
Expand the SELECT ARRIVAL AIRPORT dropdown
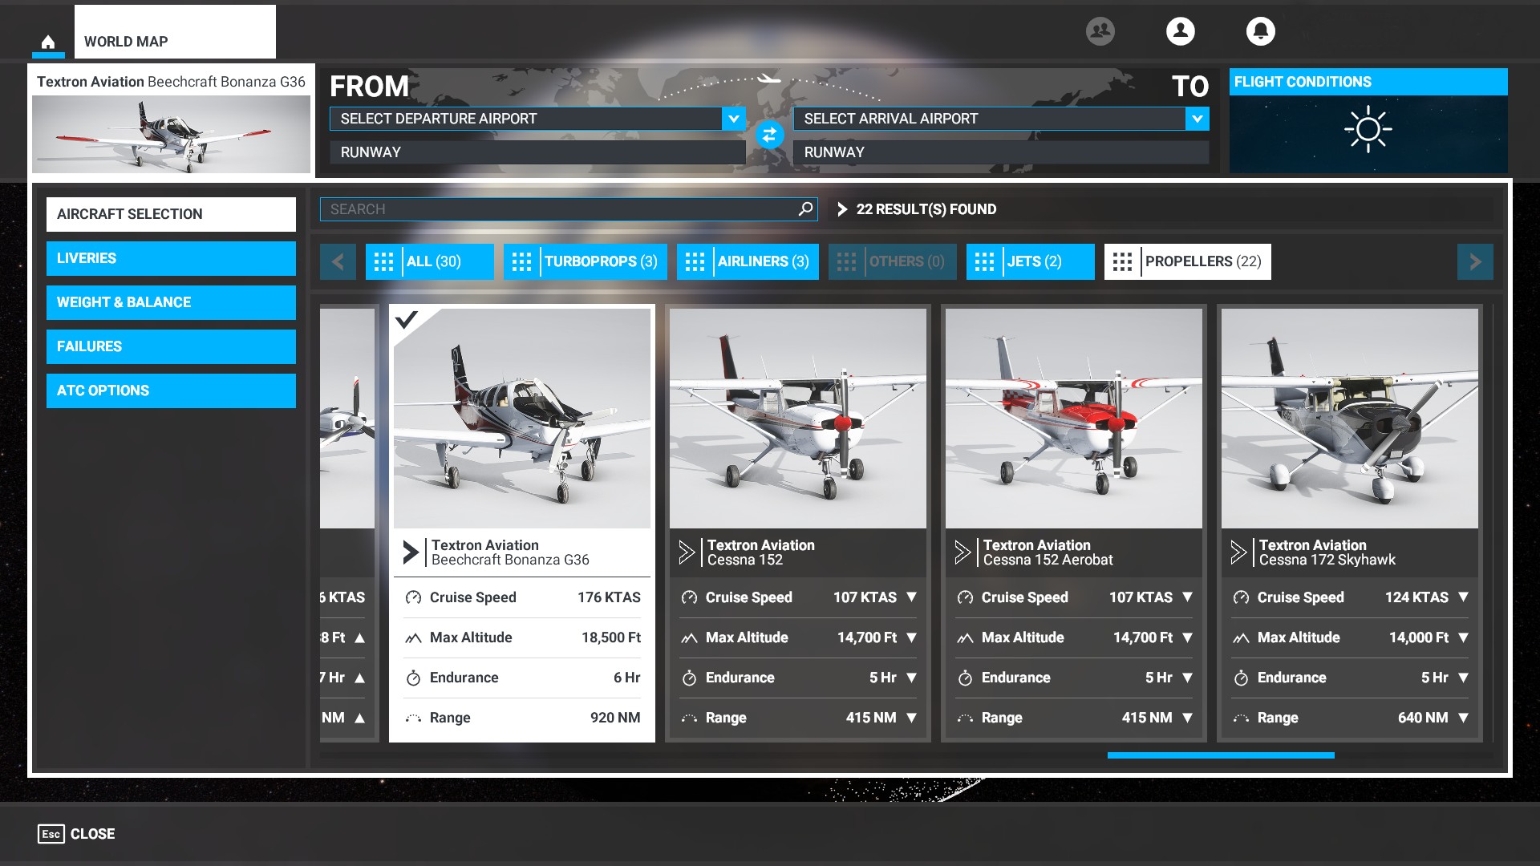(1198, 119)
